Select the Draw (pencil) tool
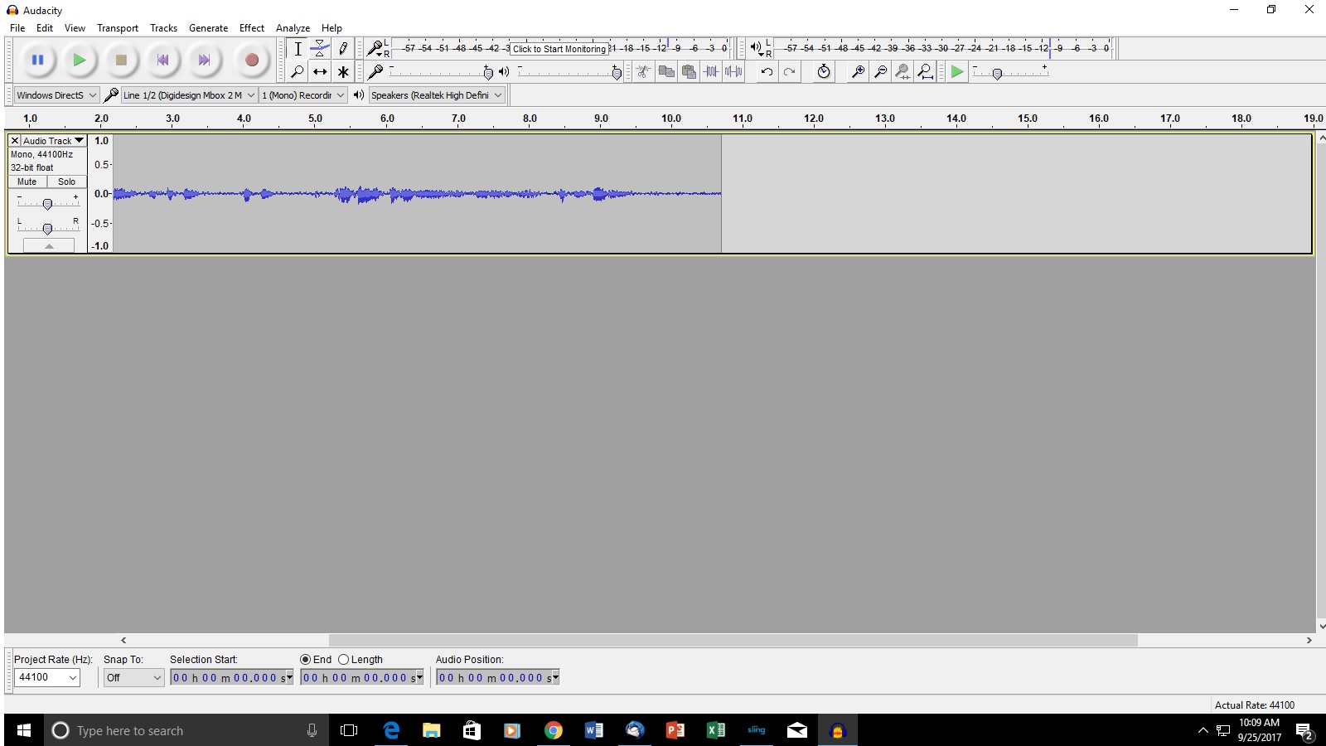The height and width of the screenshot is (746, 1326). coord(343,49)
